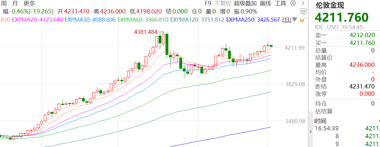Click the 买一 bid price row
Viewport: 380px width, 147px height.
point(345,43)
